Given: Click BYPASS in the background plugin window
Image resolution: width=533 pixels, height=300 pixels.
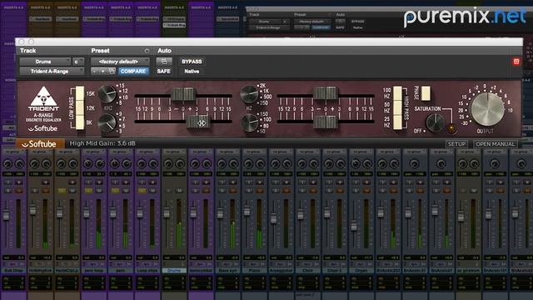Looking at the screenshot, I should point(357,22).
